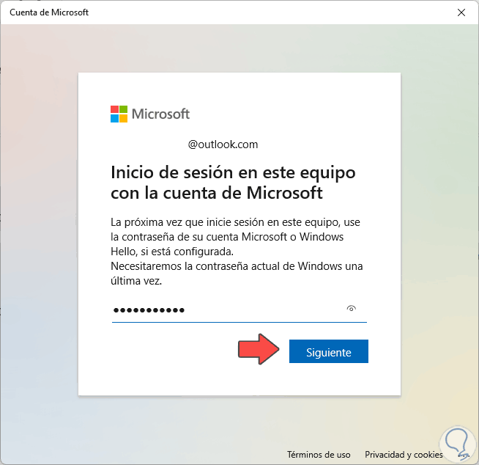Screen dimensions: 479x465
Task: Click the yellow square of the Microsoft logo
Action: (124, 118)
